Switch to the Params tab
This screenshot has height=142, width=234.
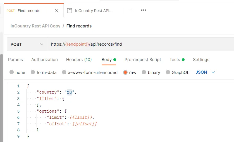(15, 60)
